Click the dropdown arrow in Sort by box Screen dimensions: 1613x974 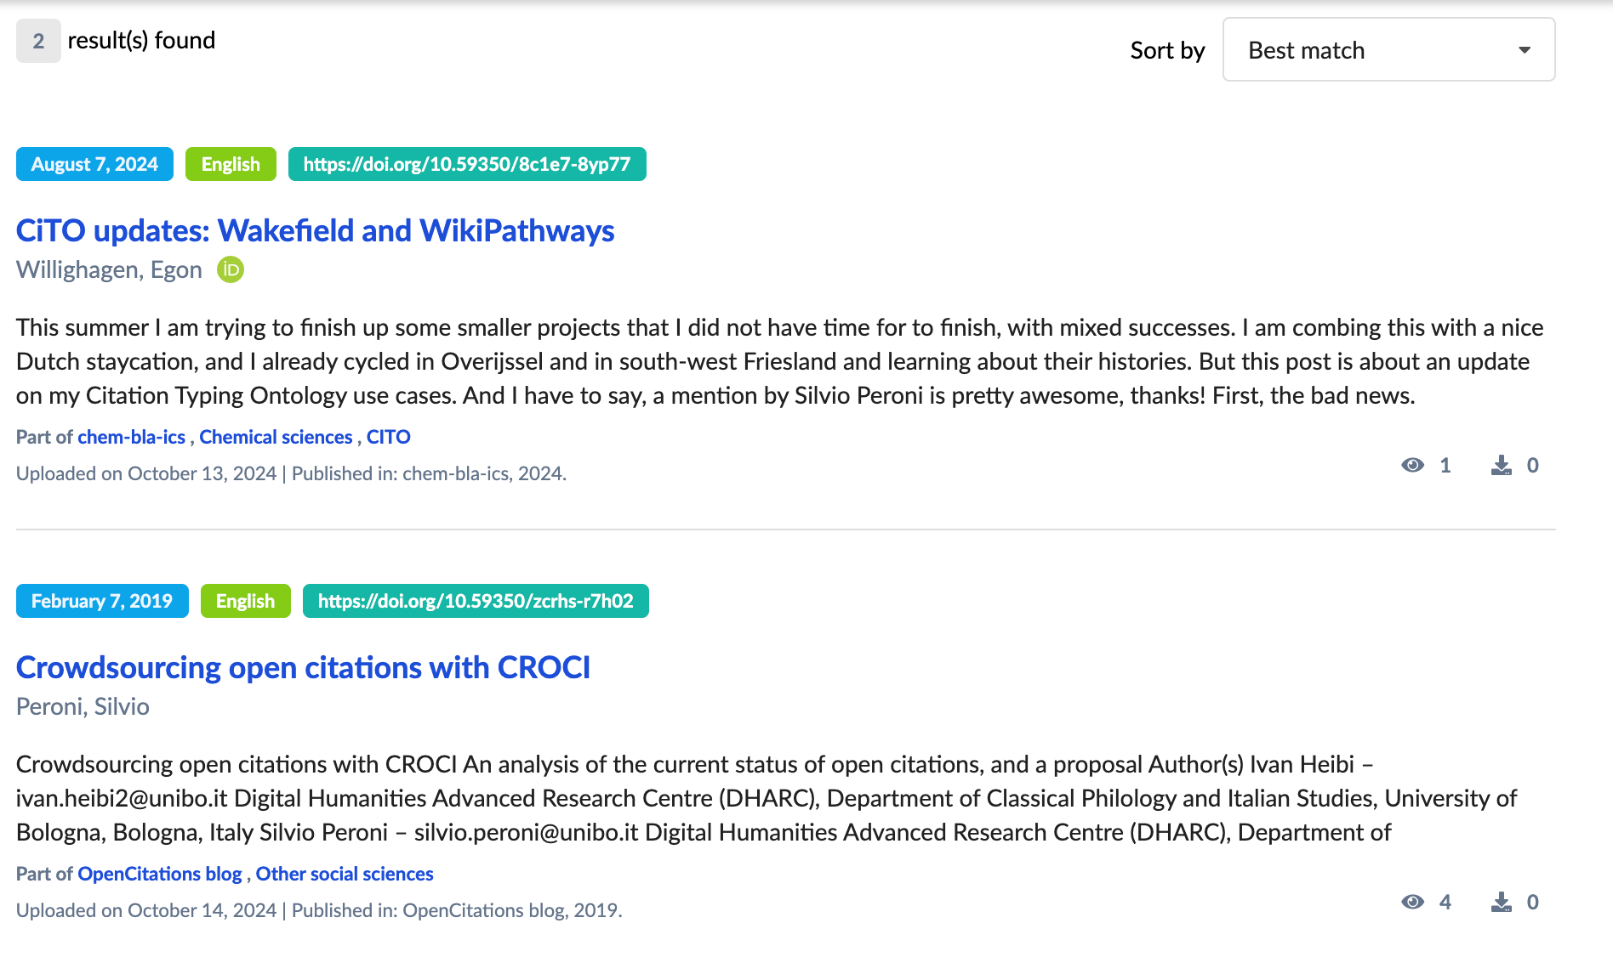click(1525, 50)
